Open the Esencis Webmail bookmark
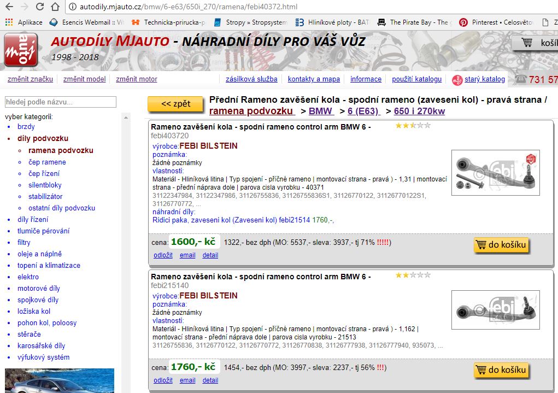Image resolution: width=558 pixels, height=393 pixels. click(x=87, y=22)
